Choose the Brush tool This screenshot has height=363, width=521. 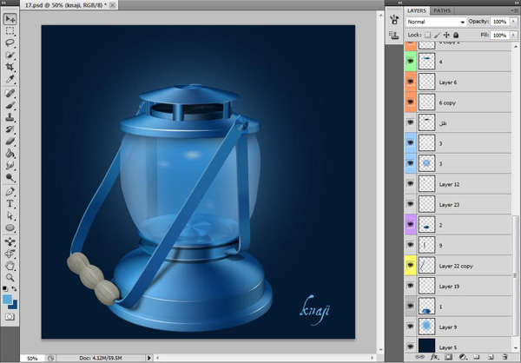pyautogui.click(x=10, y=103)
